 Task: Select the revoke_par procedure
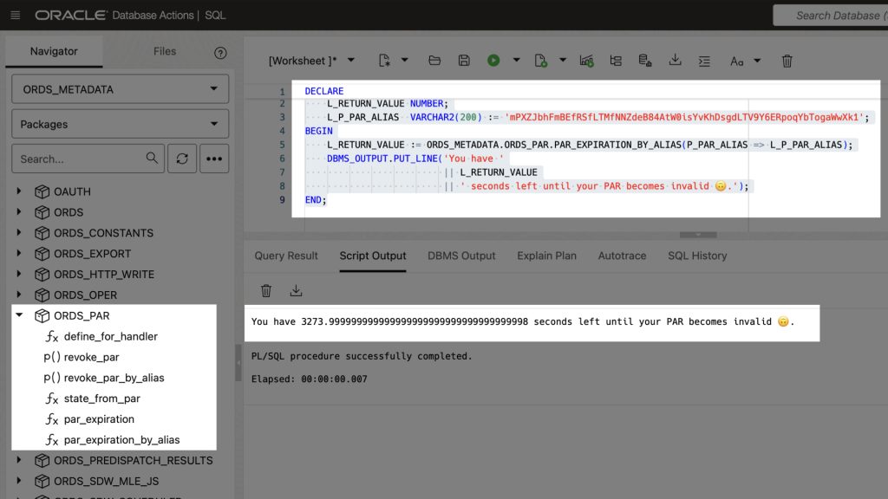click(x=91, y=357)
